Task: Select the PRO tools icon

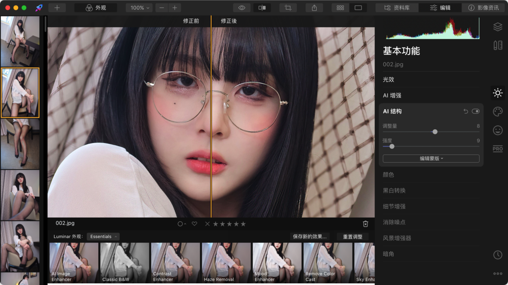Action: coord(498,149)
